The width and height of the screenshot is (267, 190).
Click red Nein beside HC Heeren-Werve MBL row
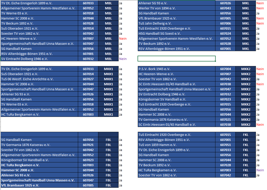pyautogui.click(x=123, y=39)
